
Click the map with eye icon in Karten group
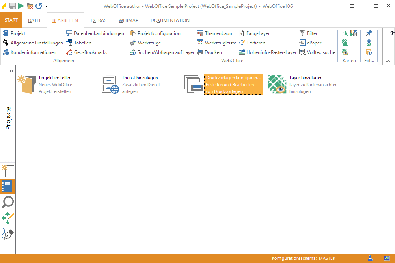pos(345,52)
